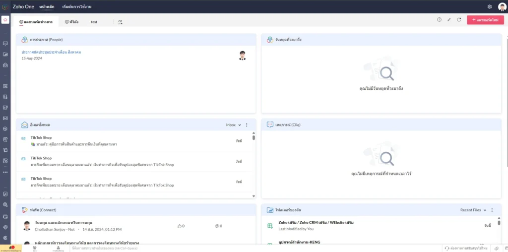Open more options in the email widget
The height and width of the screenshot is (252, 508).
click(x=247, y=125)
